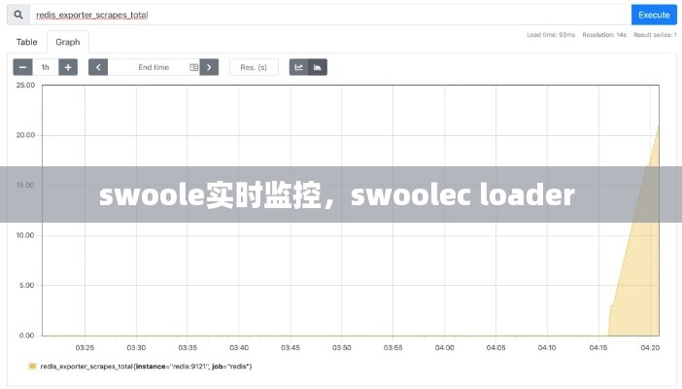Click the Res. (s) resolution field

click(x=254, y=67)
